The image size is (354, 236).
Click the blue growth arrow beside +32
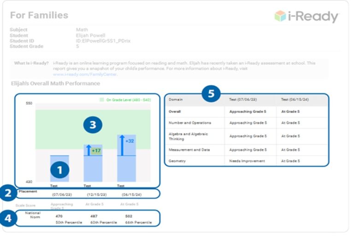pos(122,146)
